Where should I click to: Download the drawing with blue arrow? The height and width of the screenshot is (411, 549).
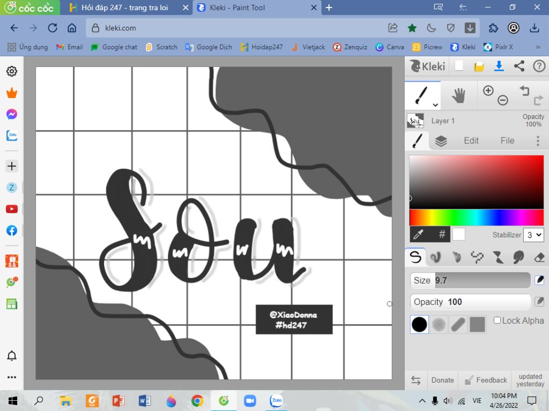(499, 66)
